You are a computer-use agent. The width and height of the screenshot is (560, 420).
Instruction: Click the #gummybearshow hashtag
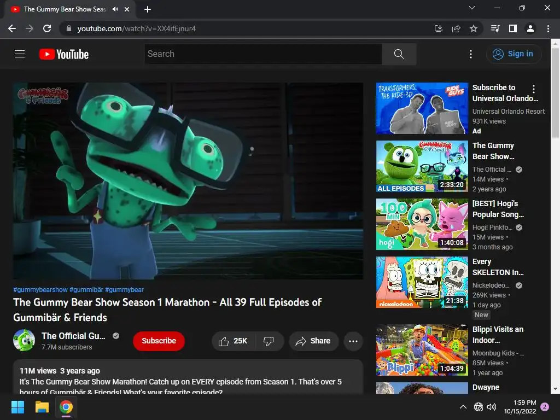[x=40, y=290]
